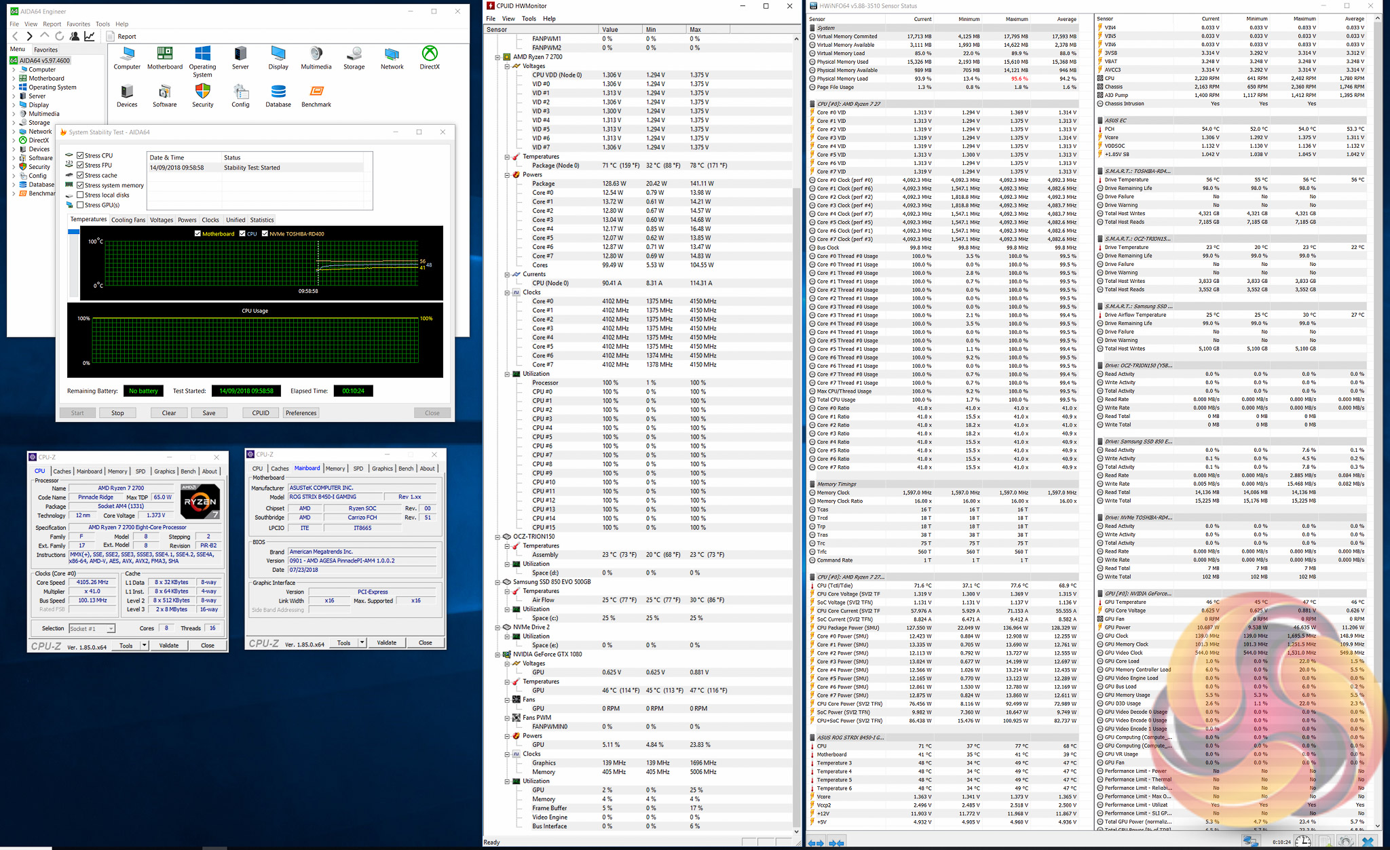The height and width of the screenshot is (850, 1390).
Task: Open the CPU-Z Tools dropdown arrow
Action: (x=145, y=646)
